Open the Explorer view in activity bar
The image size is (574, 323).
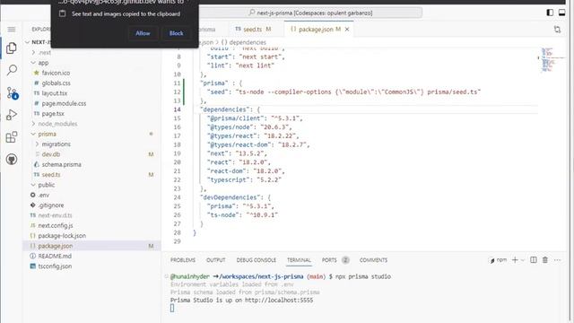click(x=12, y=48)
